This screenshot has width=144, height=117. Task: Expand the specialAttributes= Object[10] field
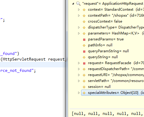(79, 93)
